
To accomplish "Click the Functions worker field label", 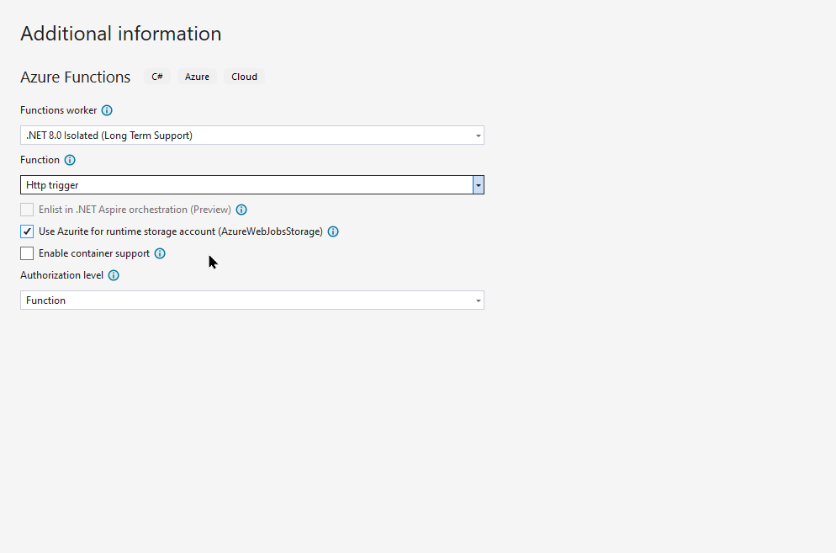I will pos(59,110).
